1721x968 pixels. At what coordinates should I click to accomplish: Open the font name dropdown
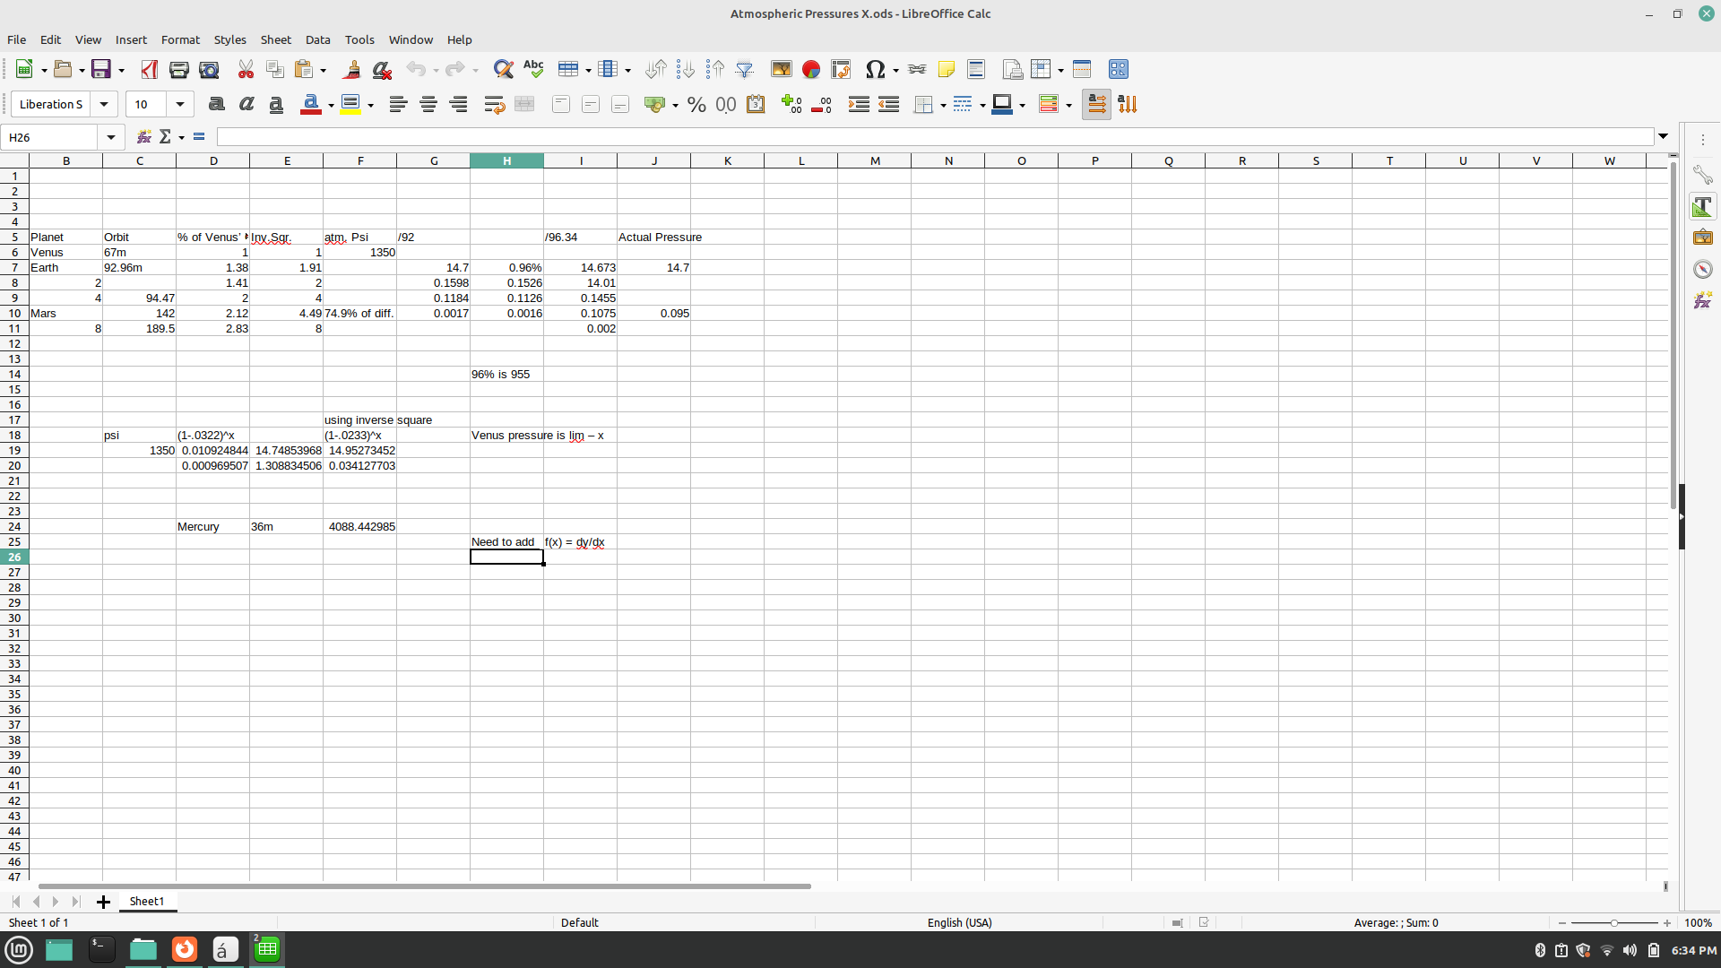(x=104, y=105)
